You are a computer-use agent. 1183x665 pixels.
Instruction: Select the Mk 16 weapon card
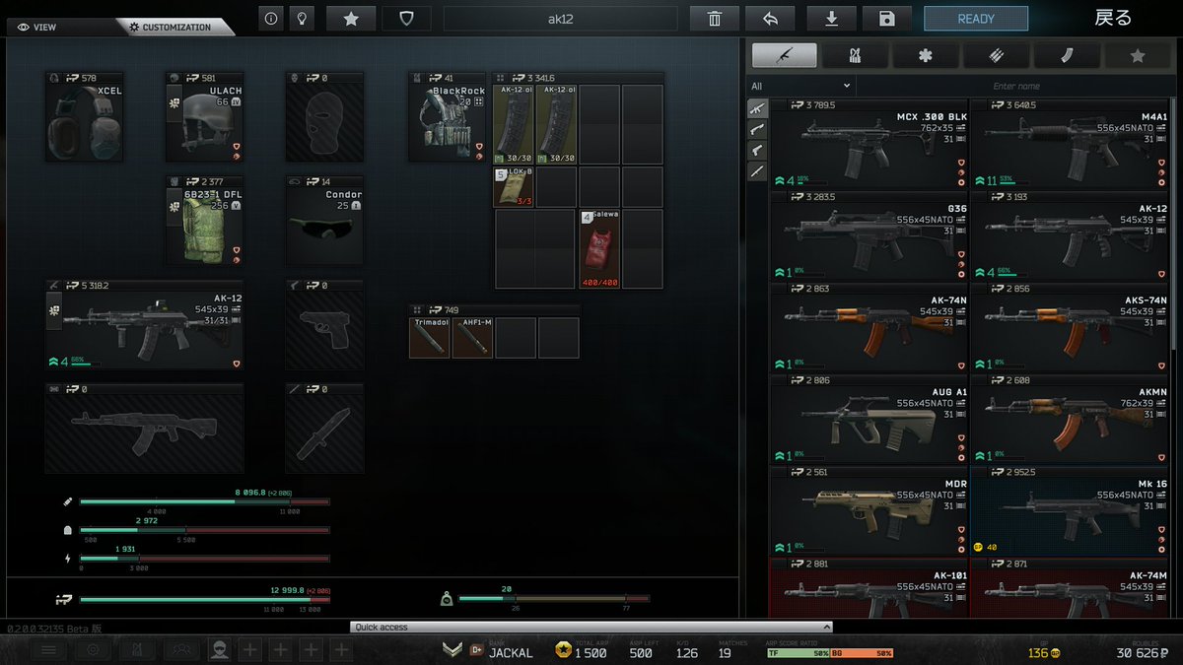point(1069,511)
